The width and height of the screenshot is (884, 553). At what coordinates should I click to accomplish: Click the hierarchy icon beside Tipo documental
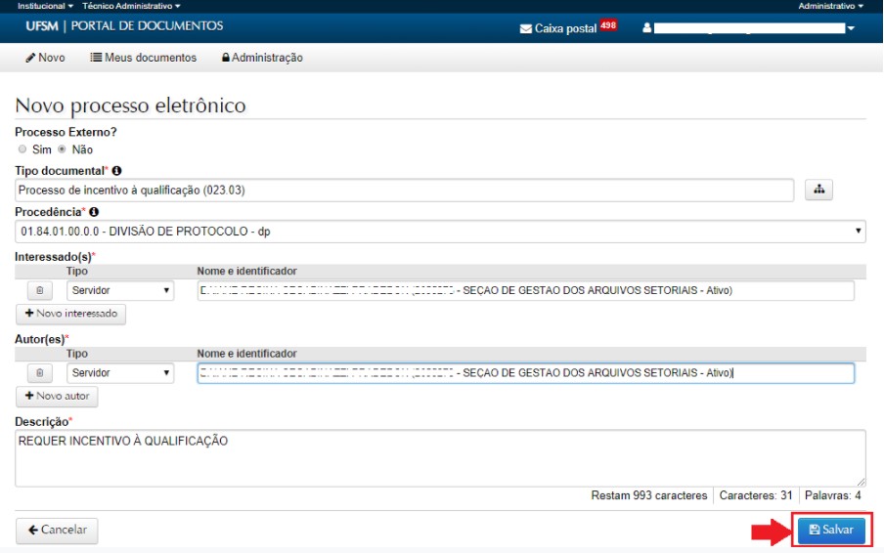coord(818,191)
